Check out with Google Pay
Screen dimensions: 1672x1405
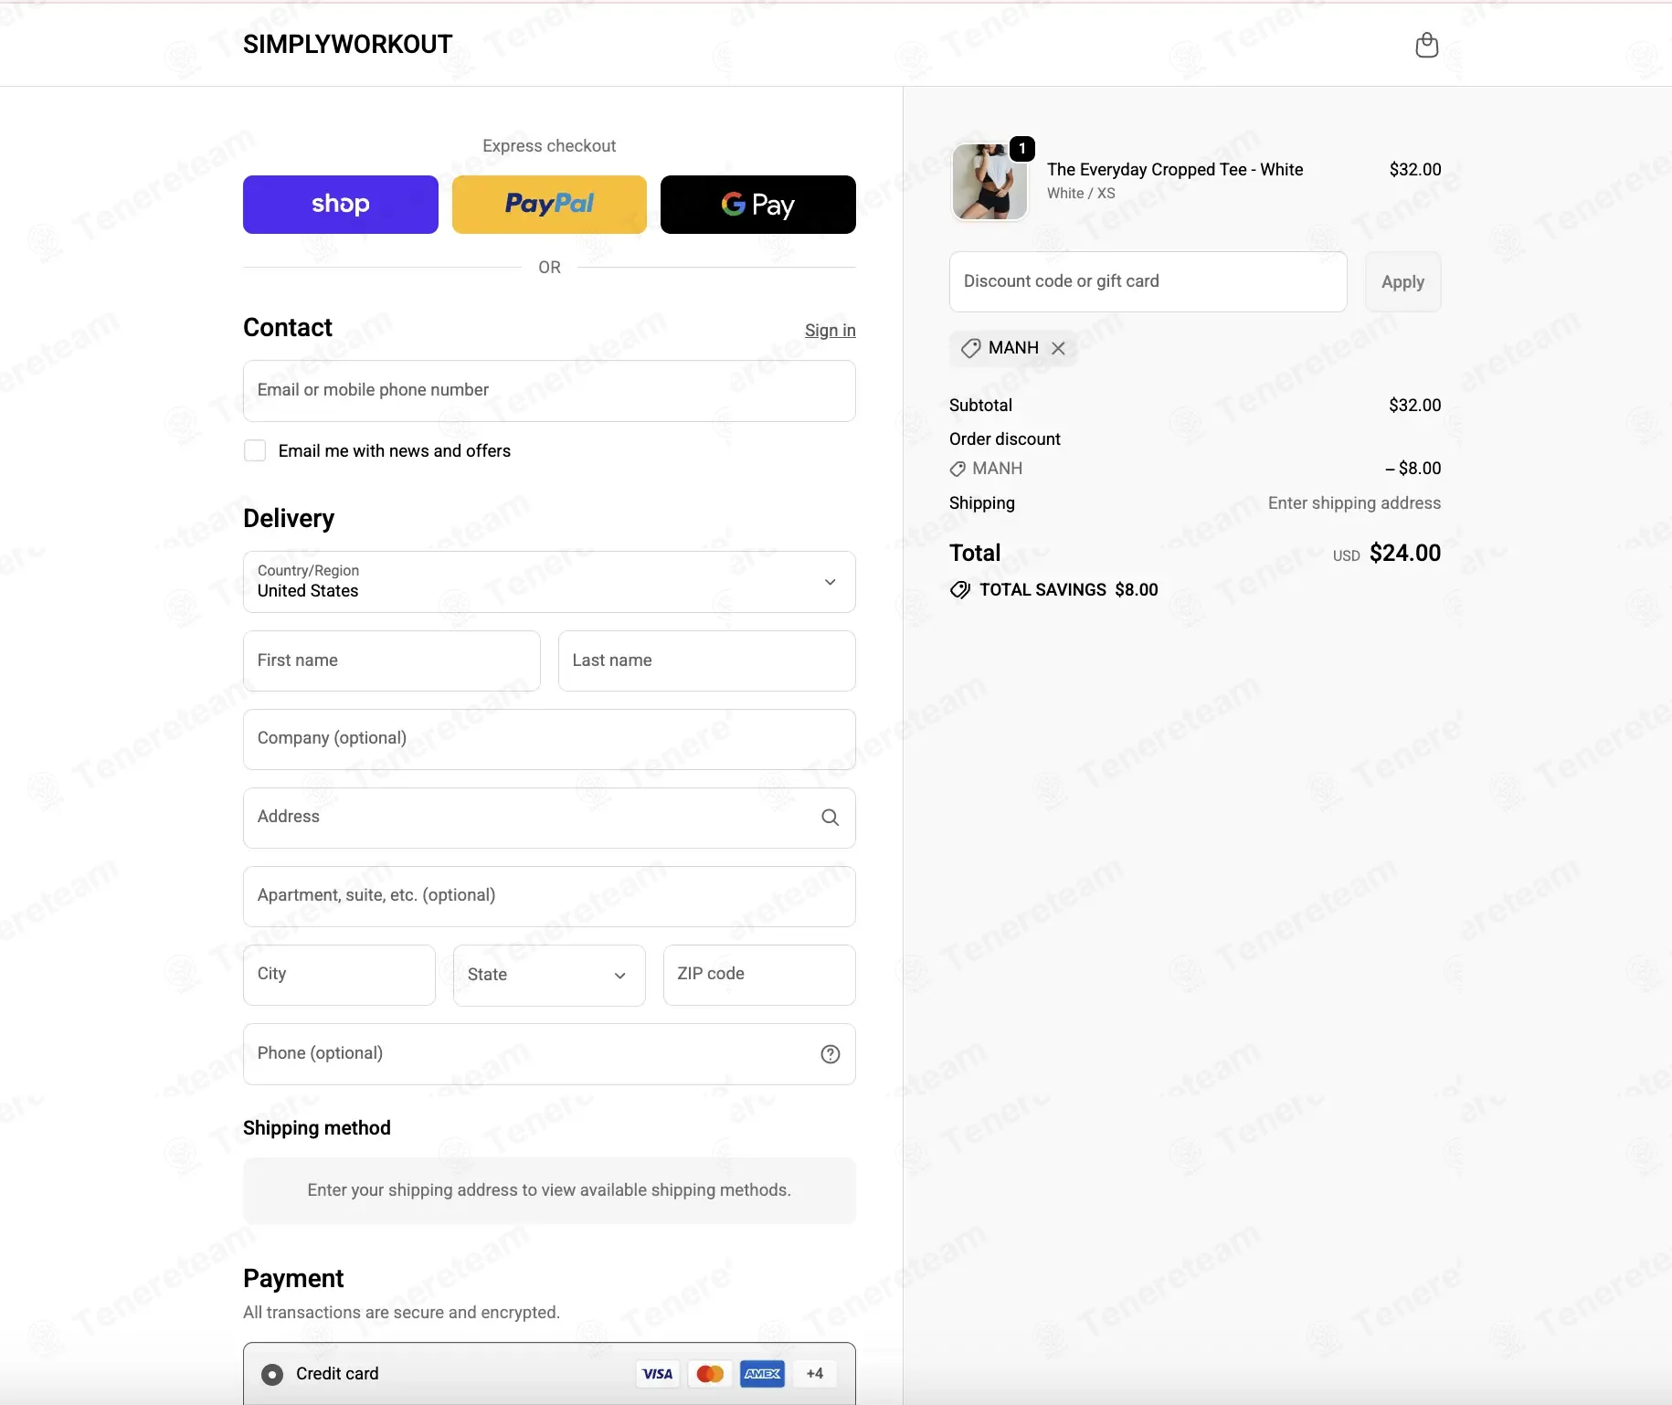click(x=757, y=205)
